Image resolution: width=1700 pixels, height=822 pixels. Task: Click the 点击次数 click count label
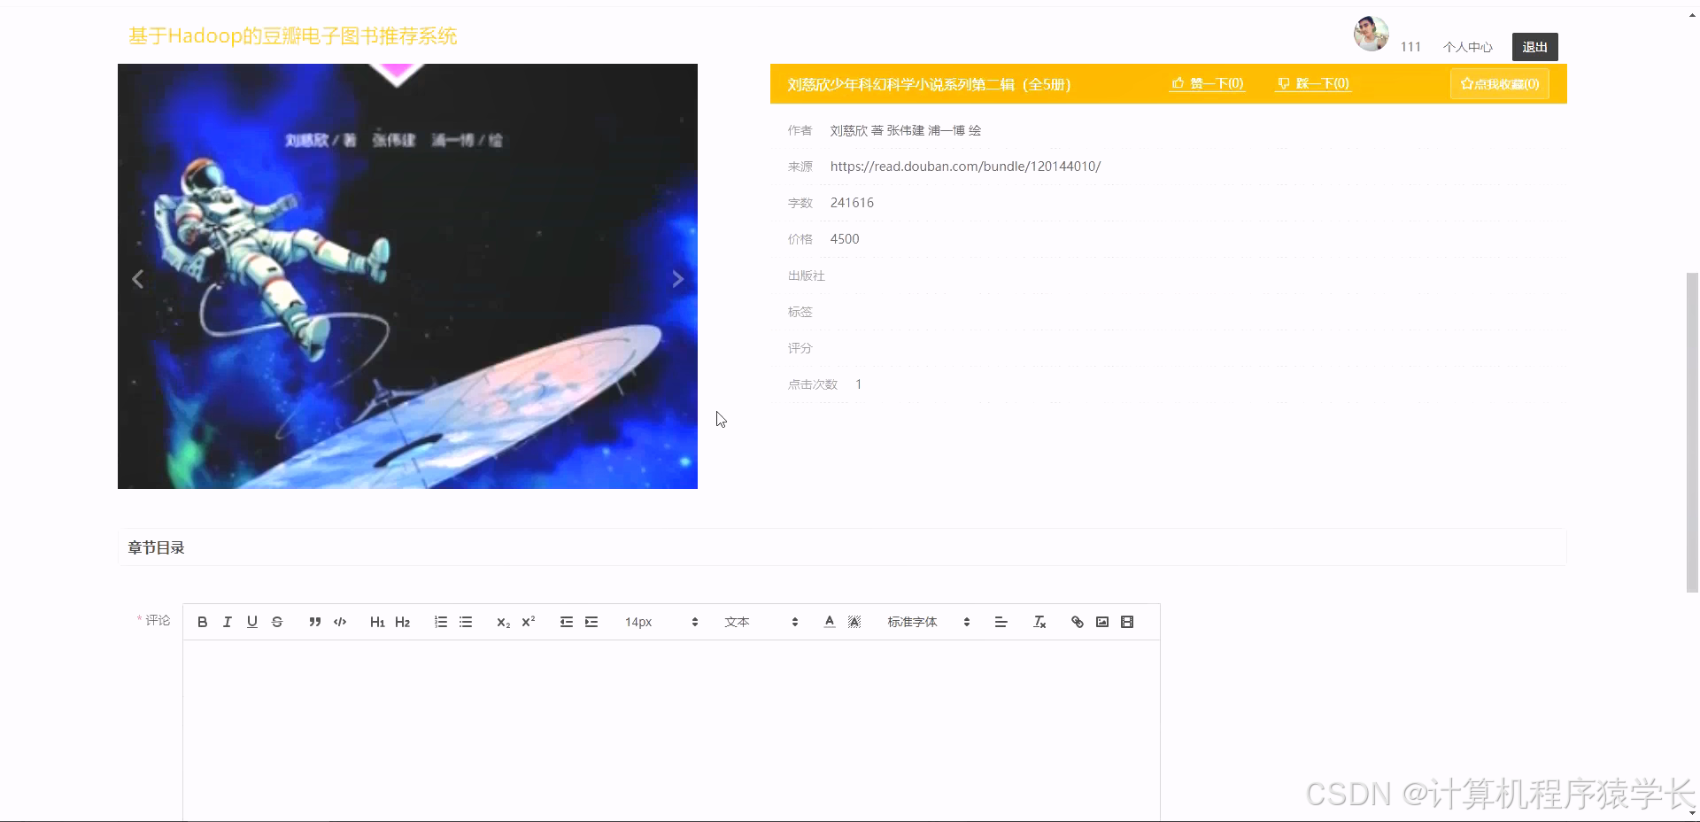(x=812, y=384)
